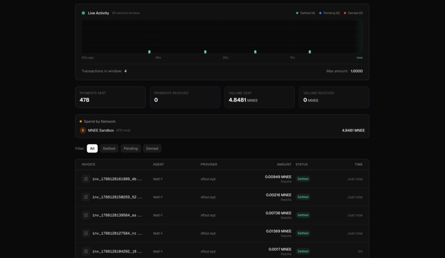Click the Status column header
The width and height of the screenshot is (445, 258).
click(301, 164)
